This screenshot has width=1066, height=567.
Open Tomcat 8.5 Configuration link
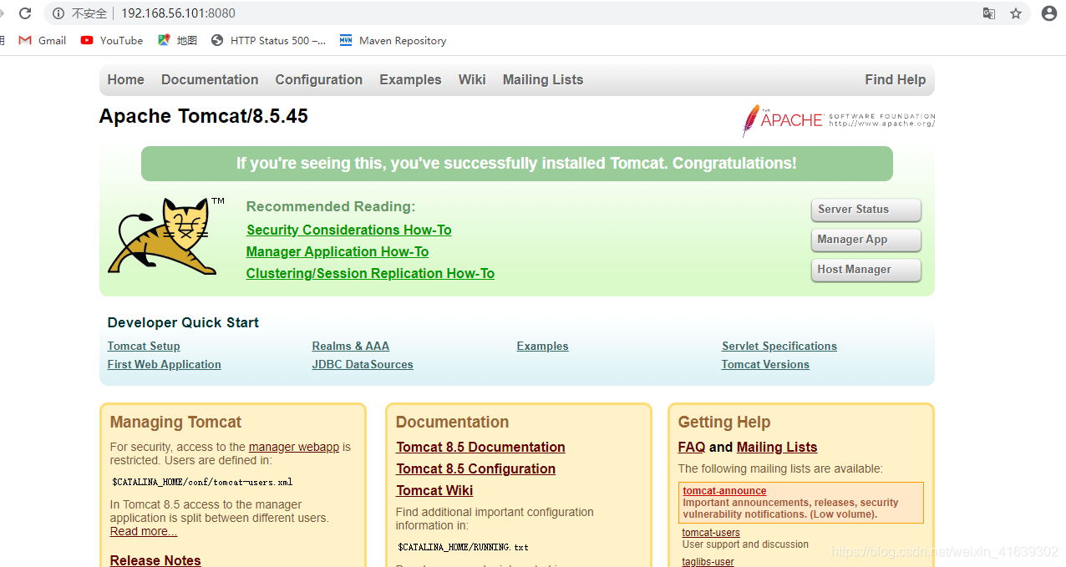(475, 469)
